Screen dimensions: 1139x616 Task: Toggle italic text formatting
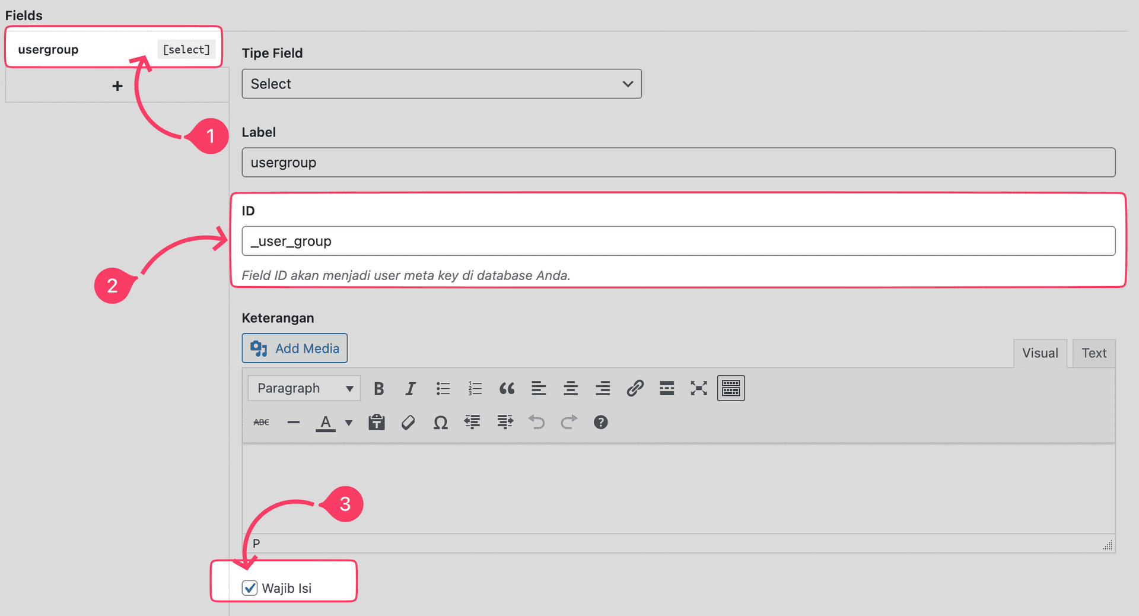[411, 388]
